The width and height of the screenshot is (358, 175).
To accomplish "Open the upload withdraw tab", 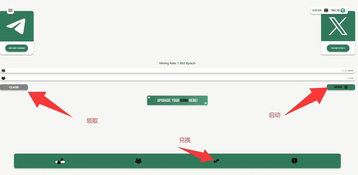I will click(294, 161).
